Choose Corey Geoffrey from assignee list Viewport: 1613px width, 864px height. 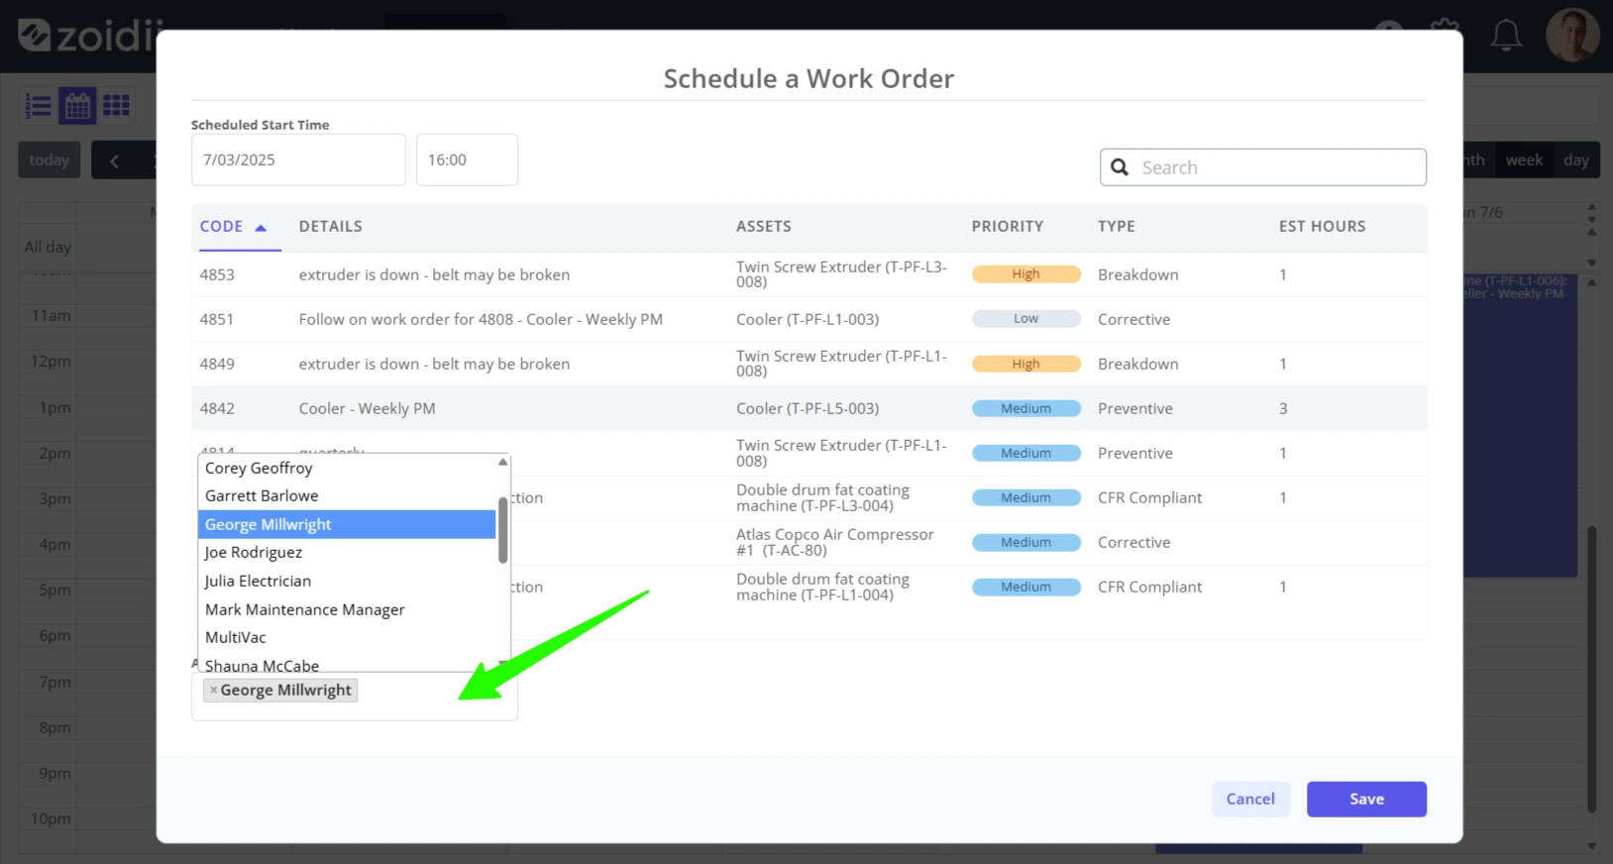click(x=347, y=468)
